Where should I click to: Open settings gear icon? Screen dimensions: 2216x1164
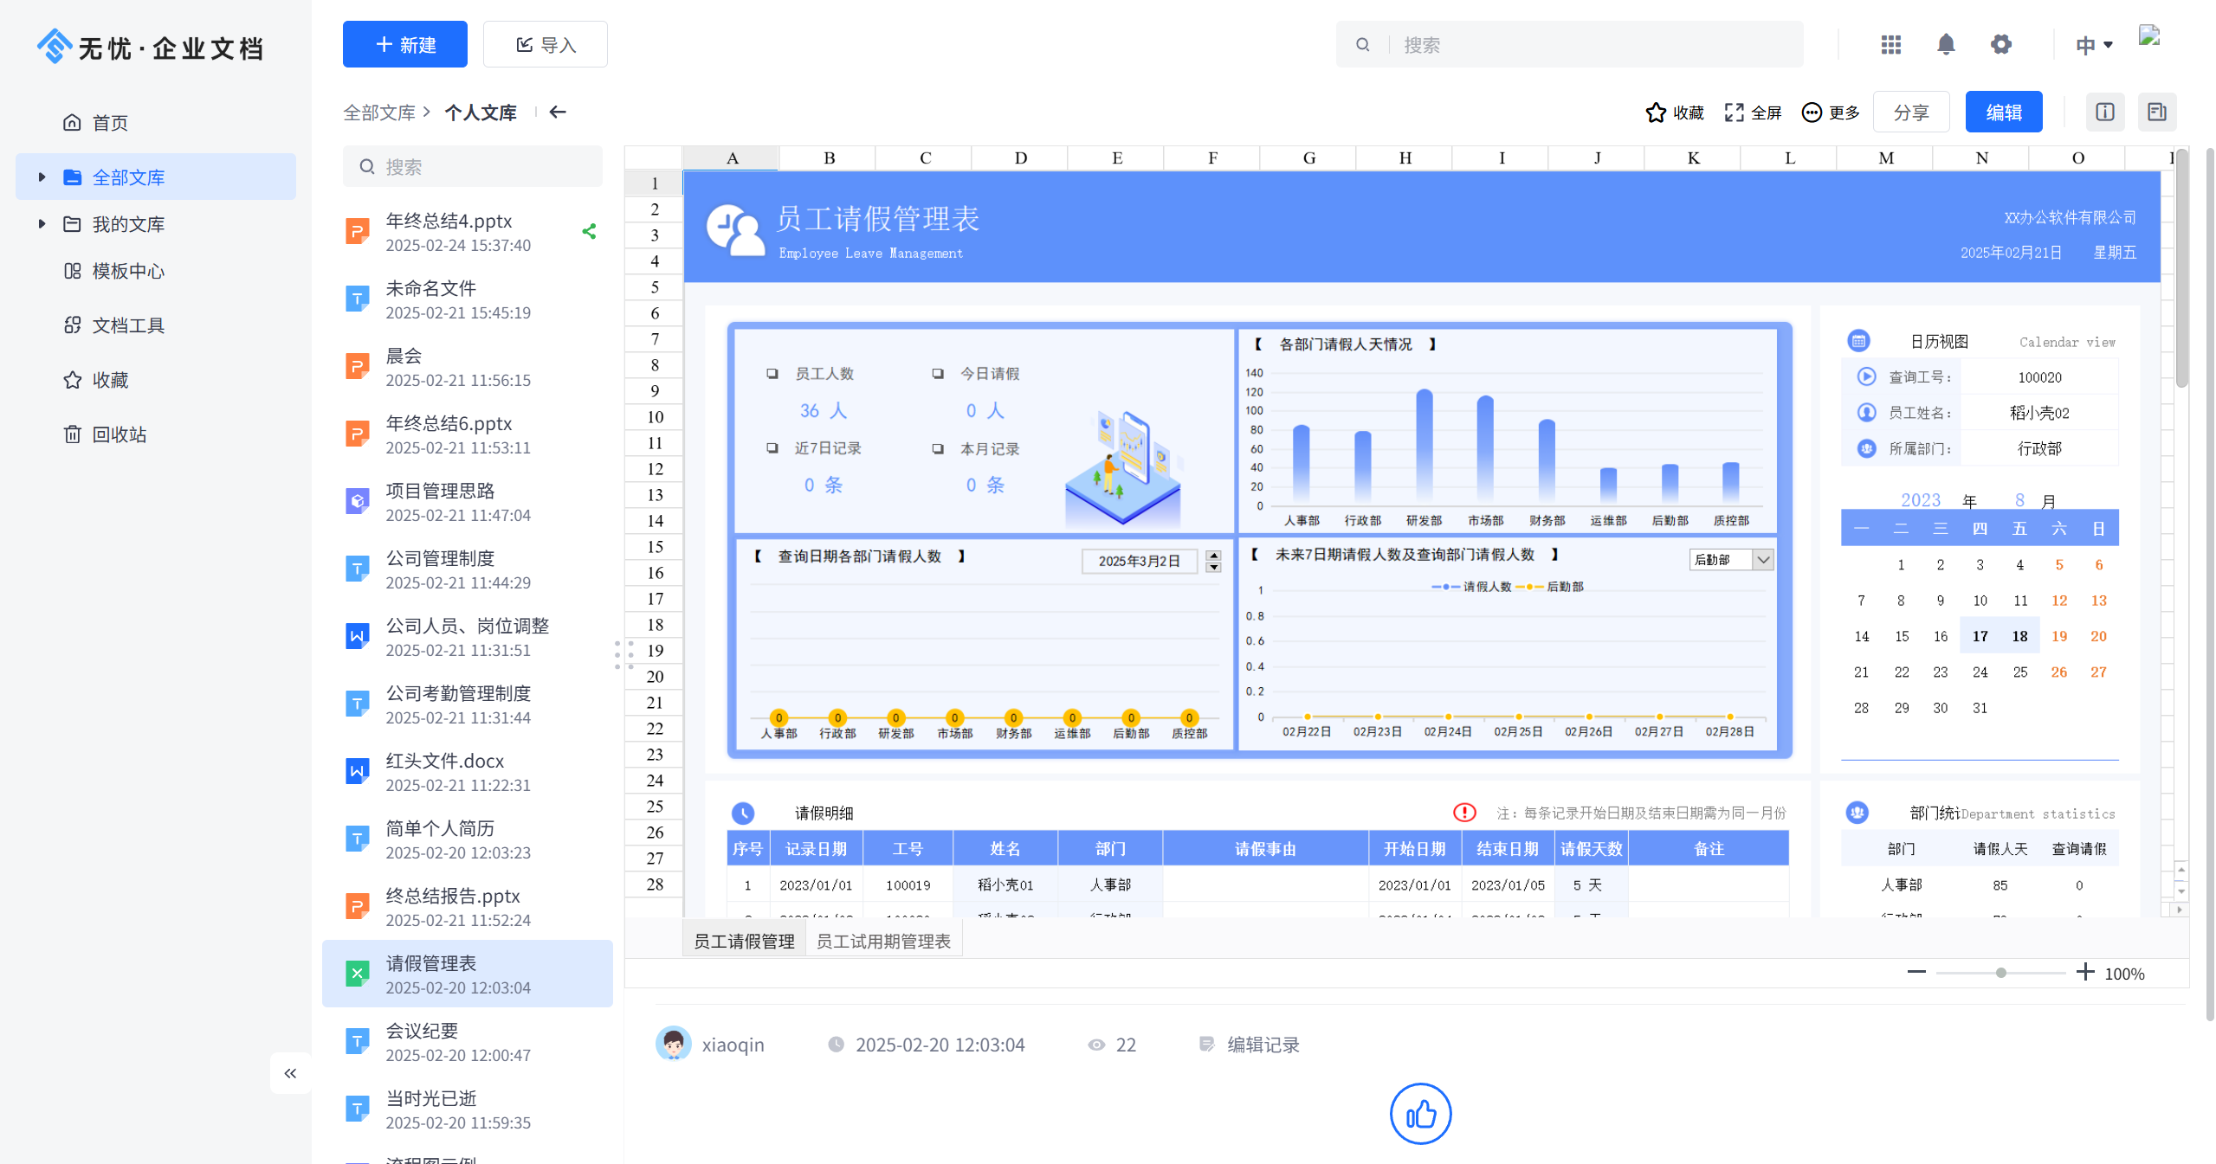tap(2000, 44)
